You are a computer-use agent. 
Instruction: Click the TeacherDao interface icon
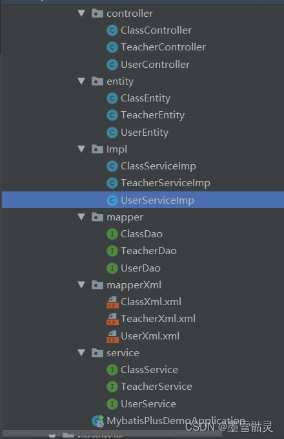(x=112, y=251)
